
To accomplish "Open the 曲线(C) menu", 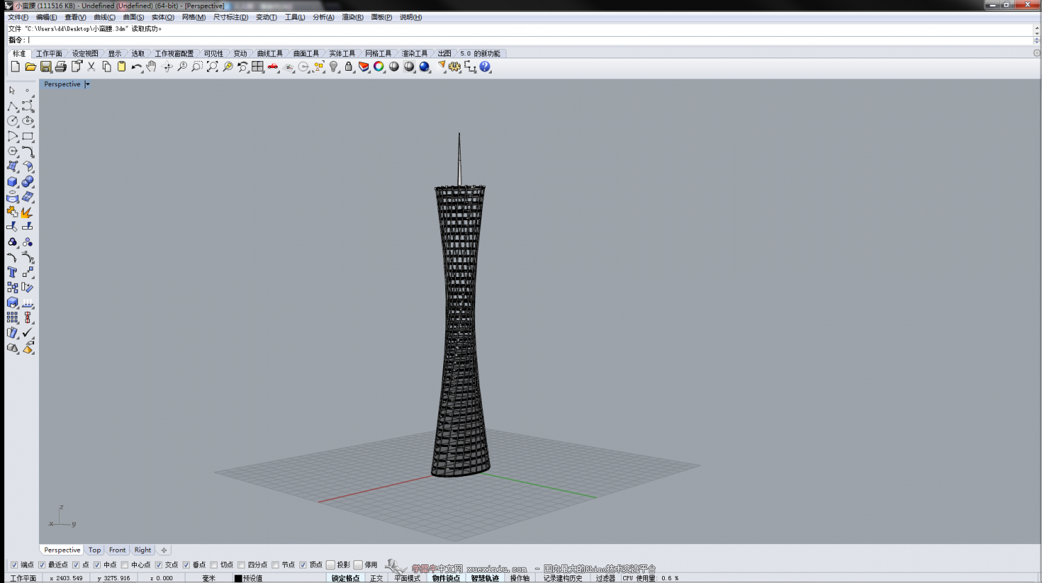I will [104, 17].
